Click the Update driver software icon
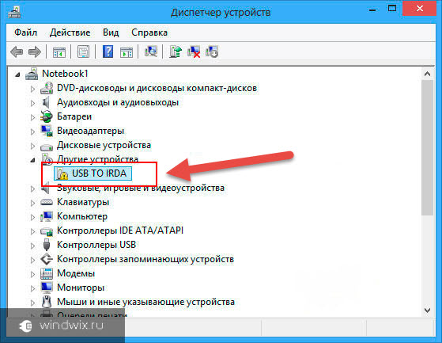Screen dimensions: 442x343 [x=176, y=51]
